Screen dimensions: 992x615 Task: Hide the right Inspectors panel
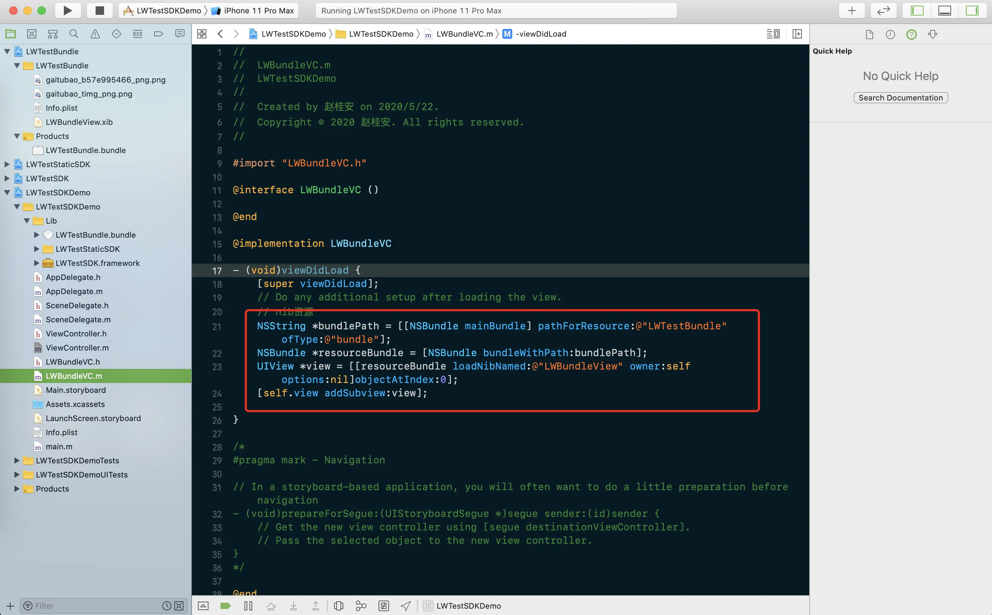coord(972,11)
